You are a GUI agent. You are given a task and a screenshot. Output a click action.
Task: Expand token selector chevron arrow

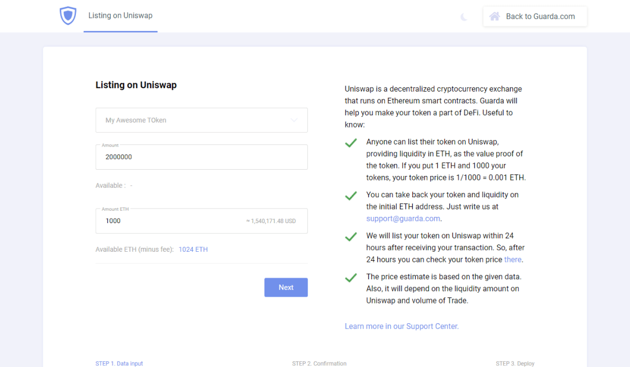pos(294,120)
